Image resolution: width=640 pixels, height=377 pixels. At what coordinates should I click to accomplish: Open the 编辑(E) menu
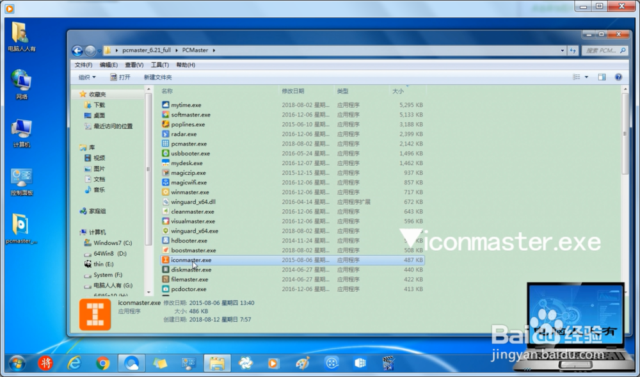pos(109,65)
